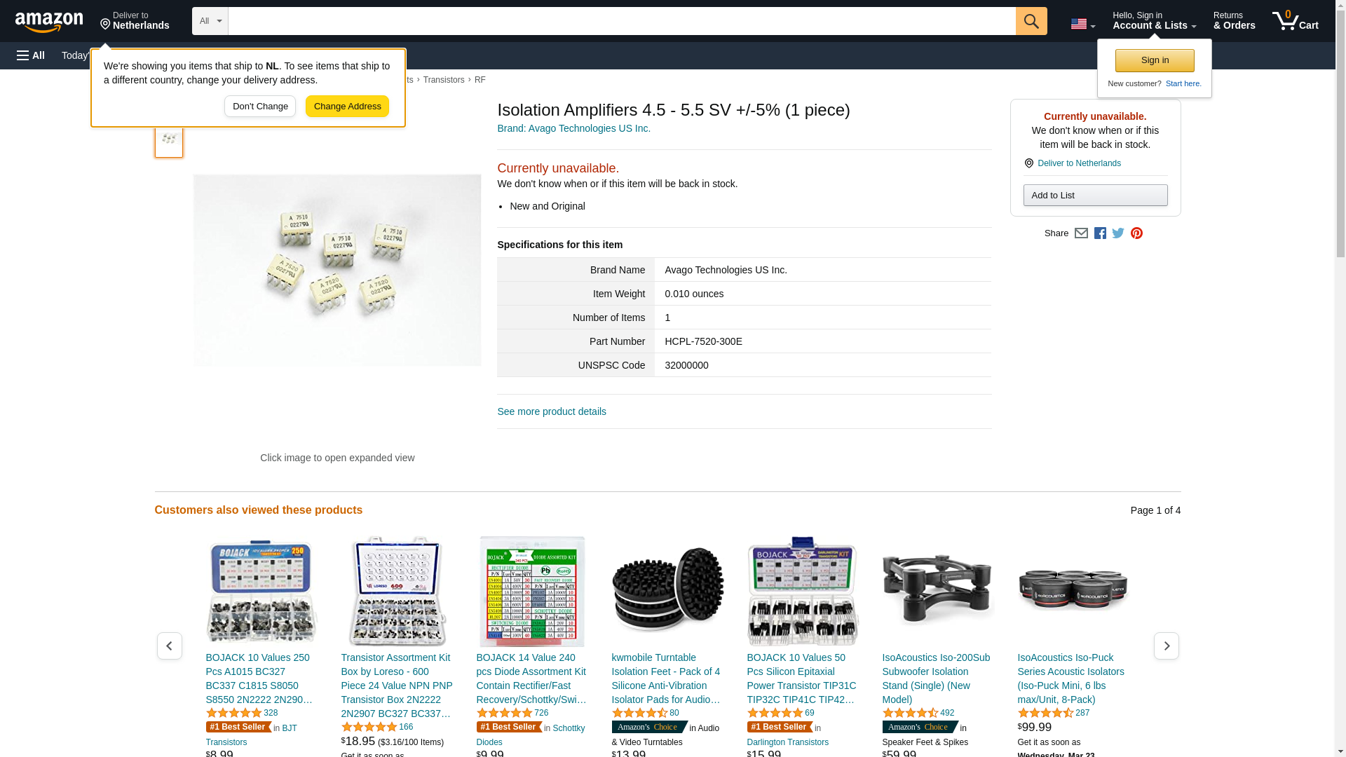Viewport: 1346px width, 757px height.
Task: Expand Account & Lists menu
Action: 1154,21
